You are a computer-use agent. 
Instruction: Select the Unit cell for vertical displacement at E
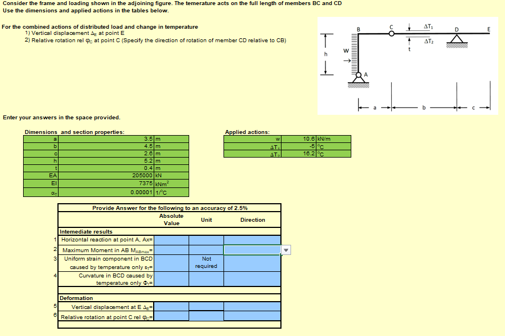206,307
